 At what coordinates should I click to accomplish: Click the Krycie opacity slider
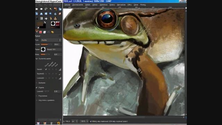tap(46, 44)
